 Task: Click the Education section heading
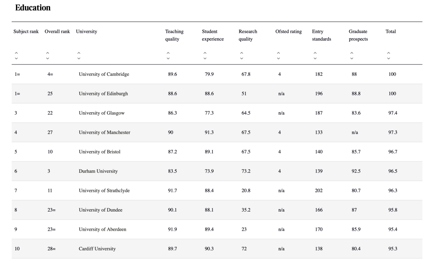tap(33, 8)
